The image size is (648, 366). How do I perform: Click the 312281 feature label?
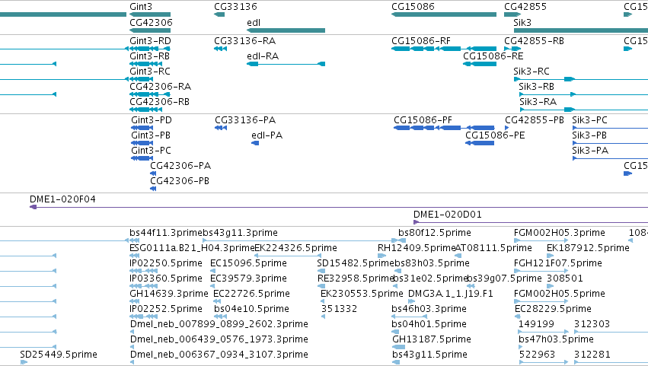(592, 355)
